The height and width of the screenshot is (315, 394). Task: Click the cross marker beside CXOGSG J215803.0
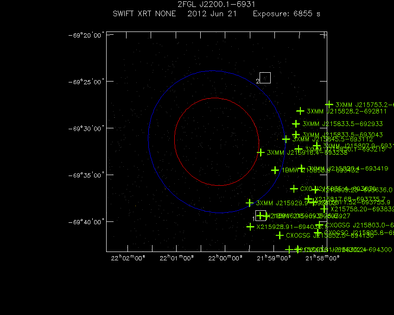(x=319, y=225)
